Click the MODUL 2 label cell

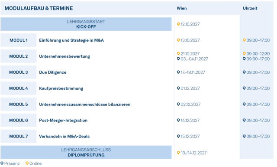pos(19,56)
